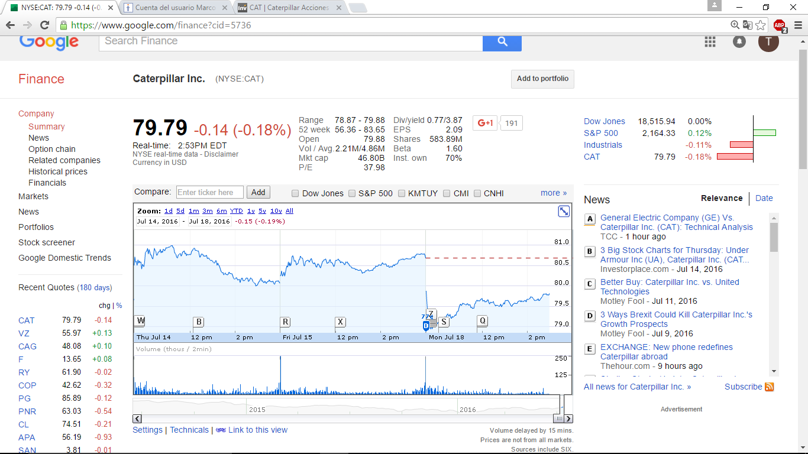This screenshot has height=454, width=808.
Task: Set chart zoom to 6m
Action: pos(222,211)
